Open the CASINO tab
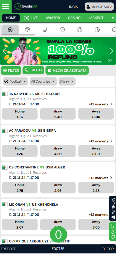 click(74, 18)
